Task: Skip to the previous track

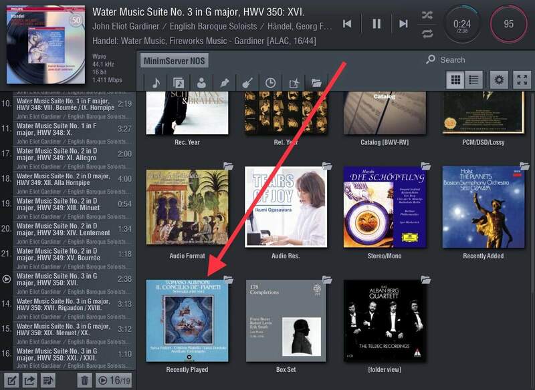Action: click(x=347, y=24)
